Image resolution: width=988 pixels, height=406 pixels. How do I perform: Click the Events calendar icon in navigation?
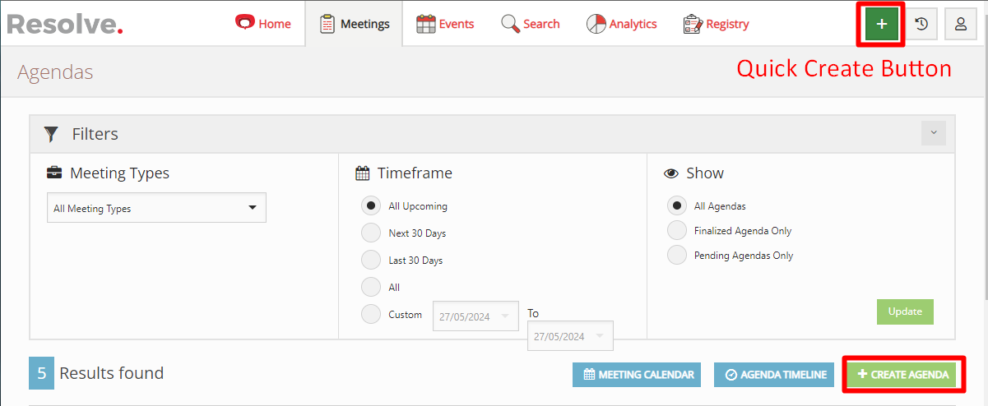coord(425,24)
